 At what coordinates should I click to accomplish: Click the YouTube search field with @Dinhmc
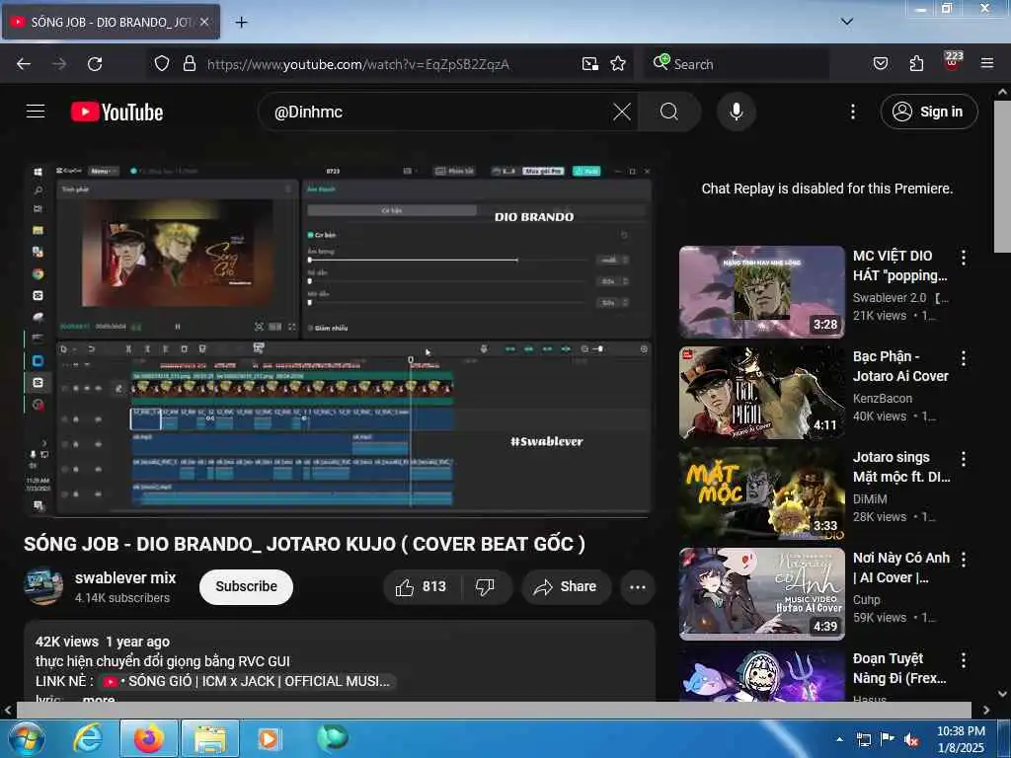tap(438, 113)
